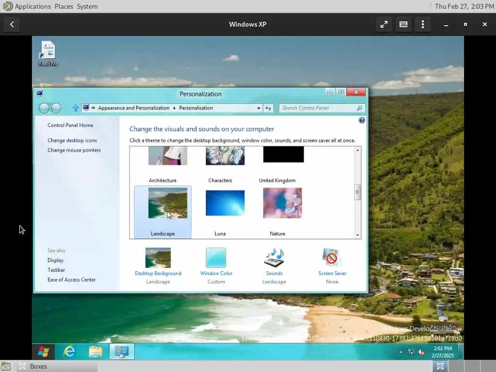Viewport: 496px width, 372px height.
Task: Open the Places menu
Action: (x=63, y=6)
